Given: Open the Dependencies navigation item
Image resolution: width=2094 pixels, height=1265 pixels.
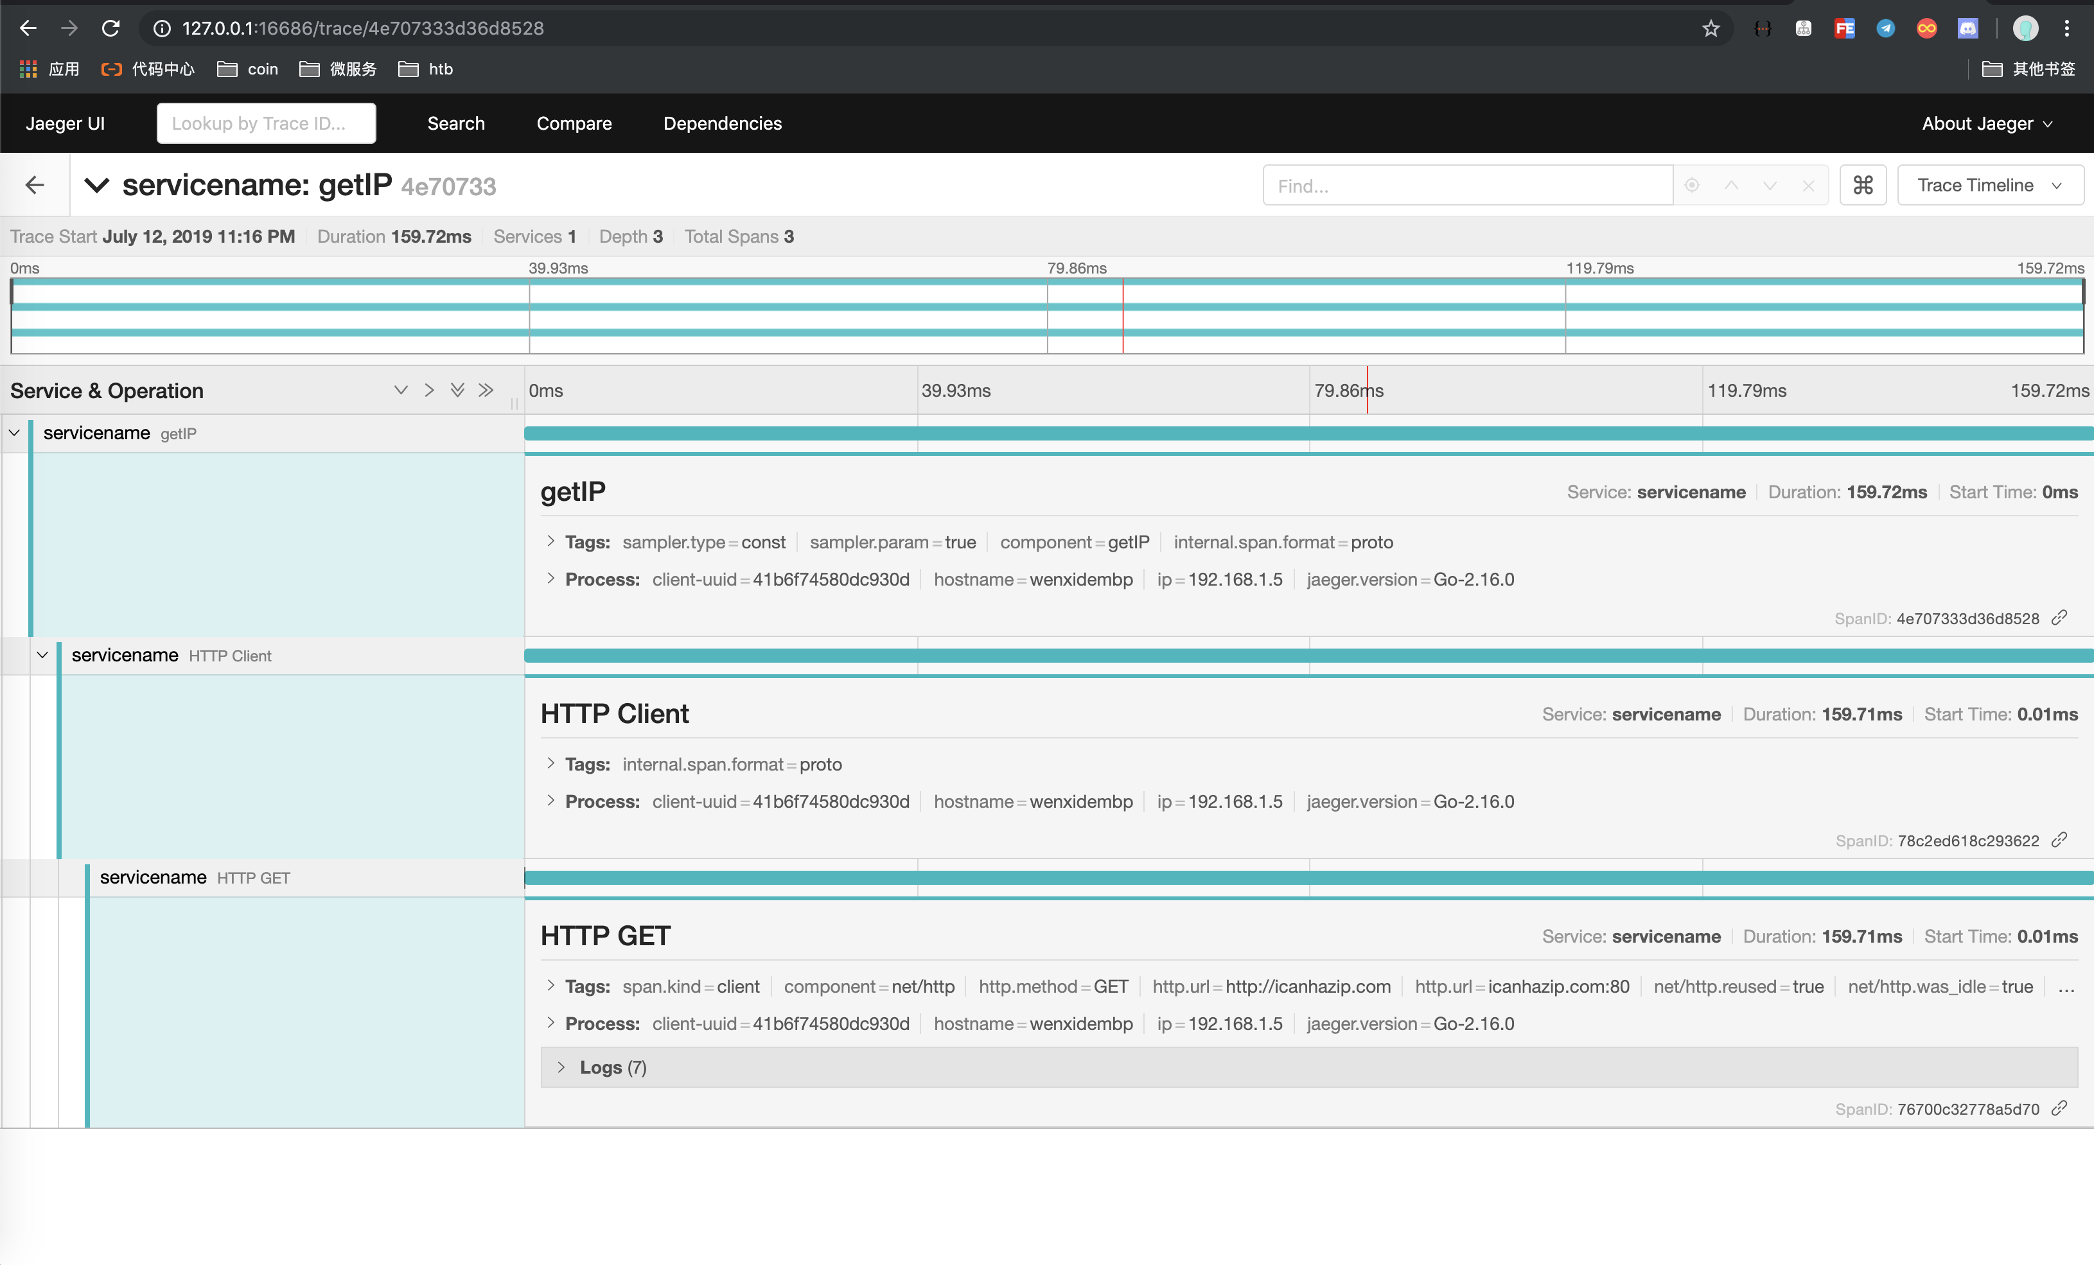Looking at the screenshot, I should coord(721,123).
